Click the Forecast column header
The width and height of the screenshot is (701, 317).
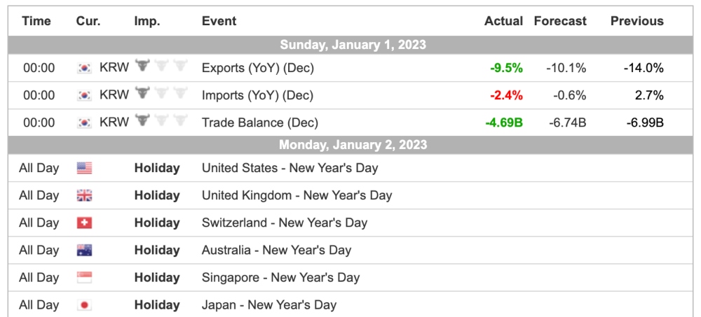click(x=559, y=21)
